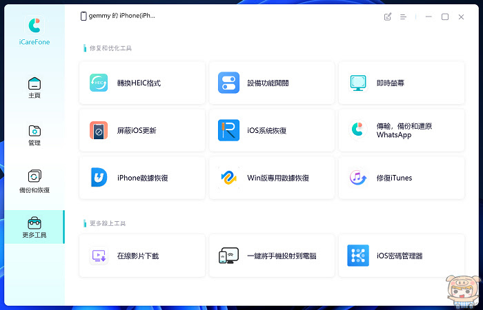This screenshot has height=310, width=483.
Task: Open the hamburger menu icon in title bar
Action: 403,17
